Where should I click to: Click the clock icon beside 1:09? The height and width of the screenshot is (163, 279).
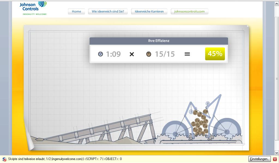tap(101, 54)
